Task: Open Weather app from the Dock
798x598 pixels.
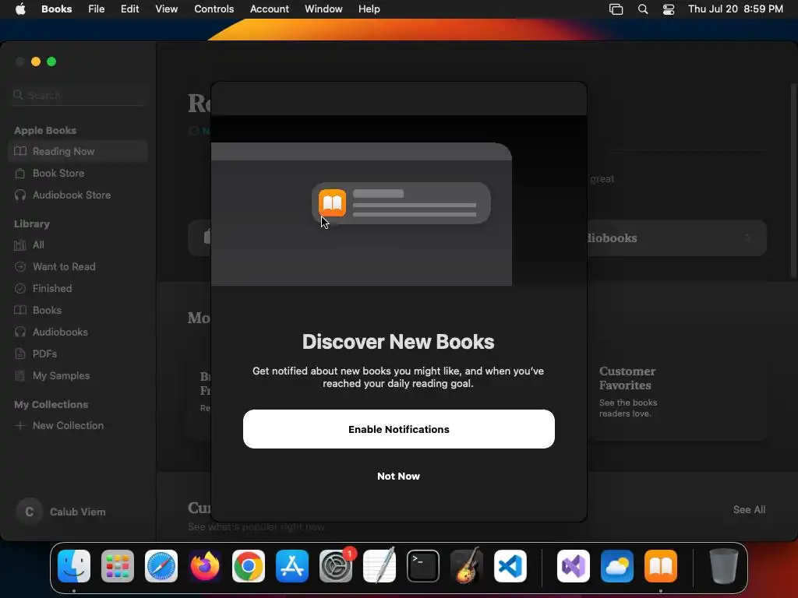Action: (617, 566)
